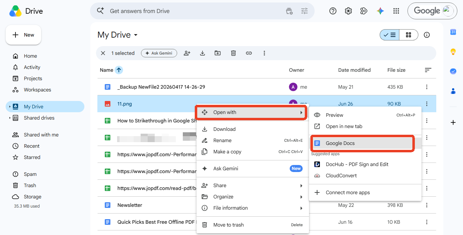
Task: Open the toolbar more actions menu
Action: click(264, 53)
